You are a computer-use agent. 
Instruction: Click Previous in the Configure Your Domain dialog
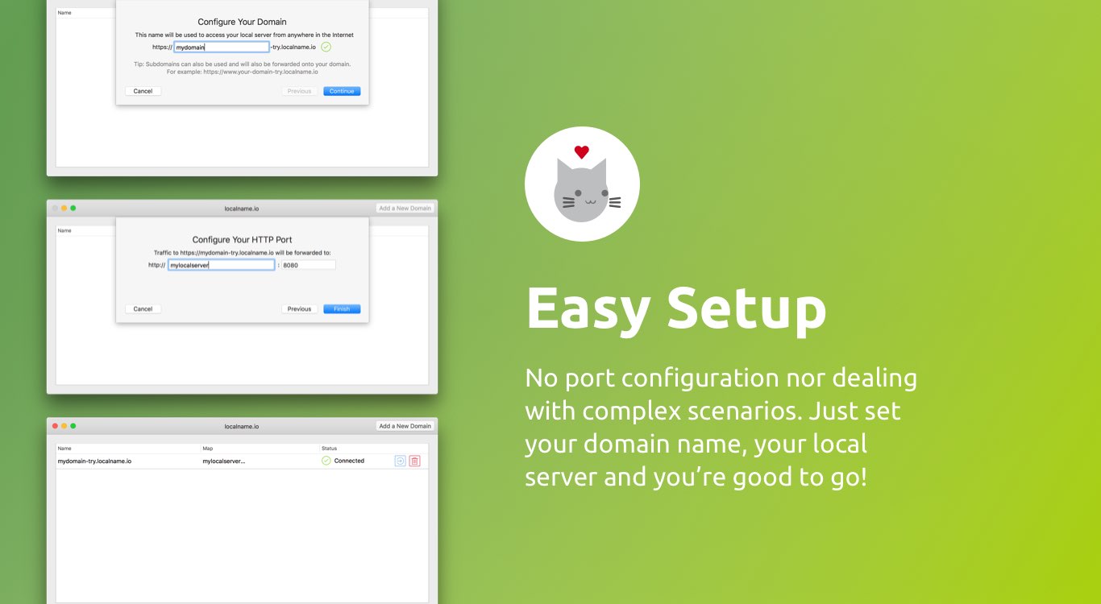pos(299,91)
